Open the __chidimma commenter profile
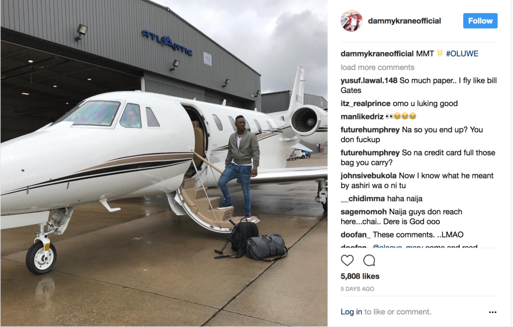513x327 pixels. pos(363,198)
